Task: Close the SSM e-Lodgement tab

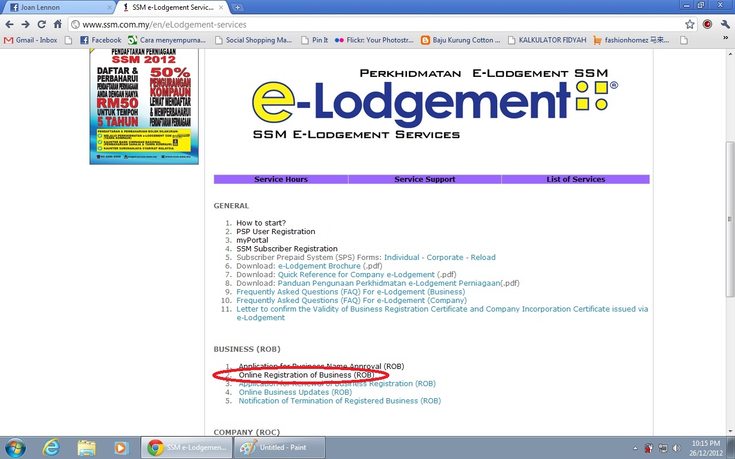Action: pos(222,7)
